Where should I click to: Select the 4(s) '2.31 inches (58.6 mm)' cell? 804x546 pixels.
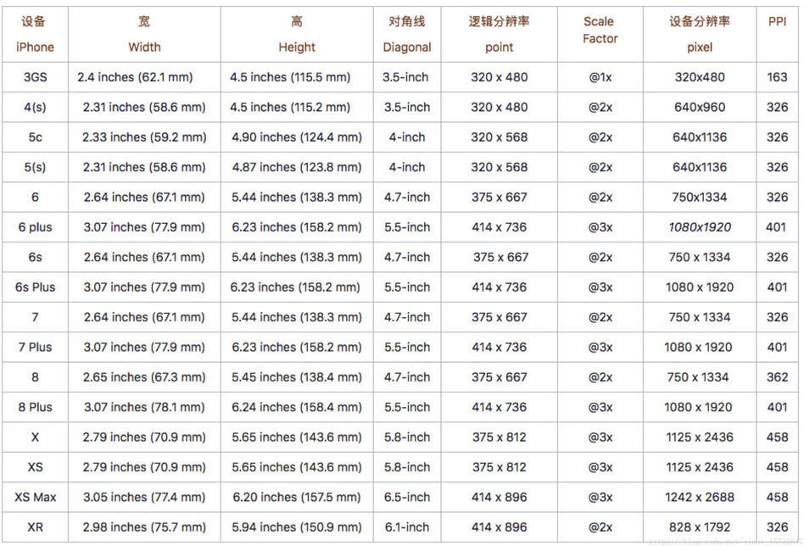tap(144, 107)
